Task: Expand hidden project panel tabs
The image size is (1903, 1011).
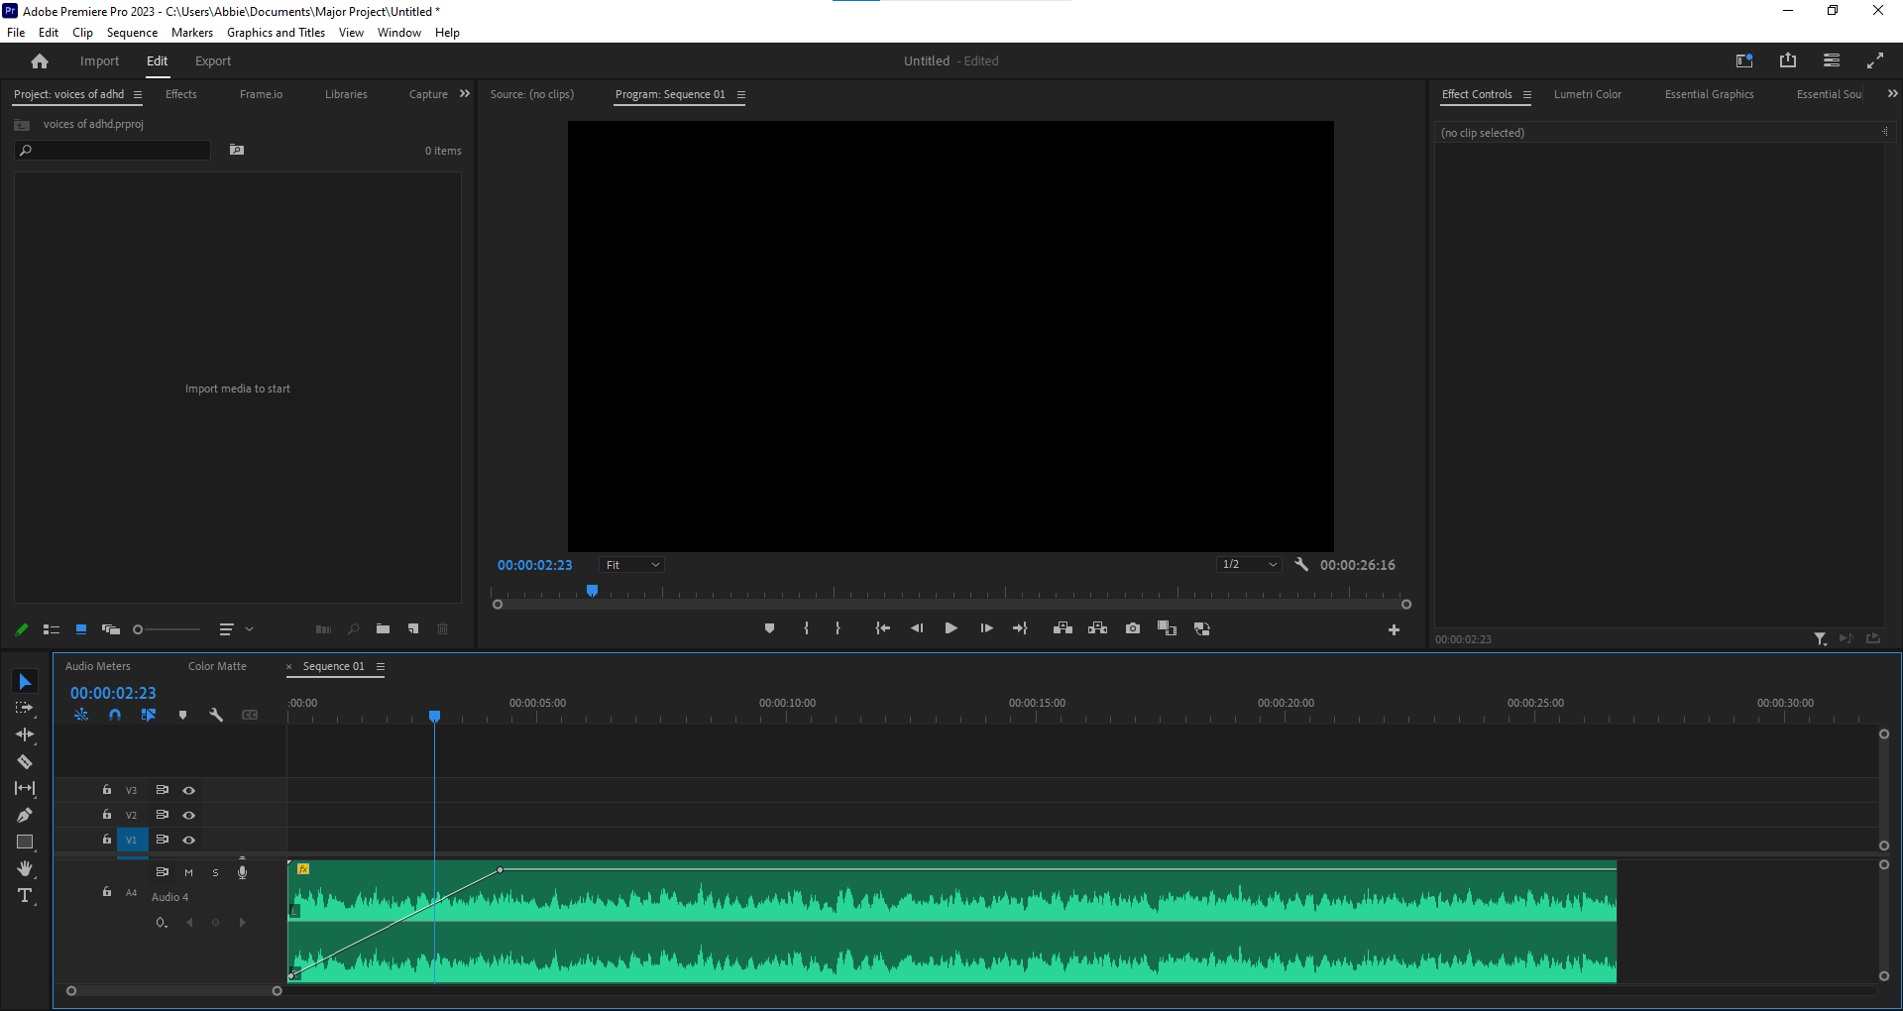Action: 465,94
